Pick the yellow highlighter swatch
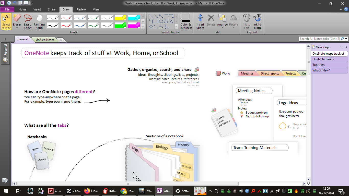This screenshot has height=196, width=349. pyautogui.click(x=120, y=18)
